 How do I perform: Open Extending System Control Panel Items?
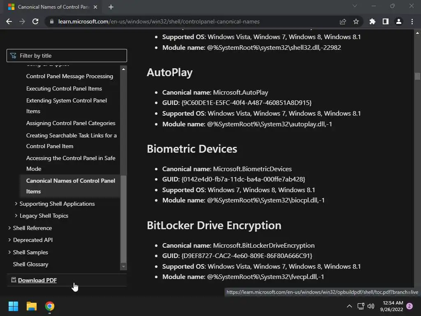tap(66, 106)
